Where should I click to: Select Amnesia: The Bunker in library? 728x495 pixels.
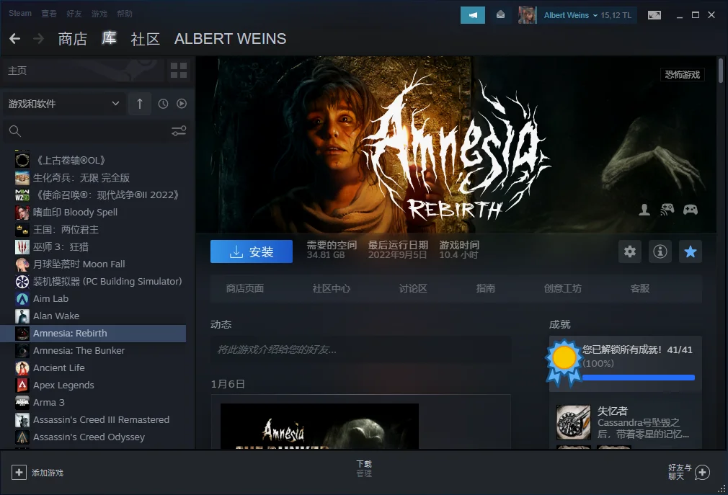coord(93,351)
